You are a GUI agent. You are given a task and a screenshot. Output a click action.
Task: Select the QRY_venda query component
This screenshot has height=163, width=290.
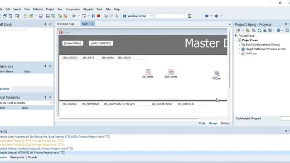171,73
